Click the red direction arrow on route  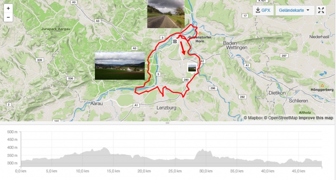[x=182, y=48]
